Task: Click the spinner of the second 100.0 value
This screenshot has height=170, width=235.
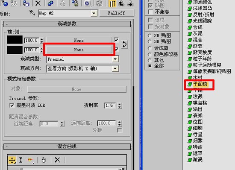Action: point(42,50)
